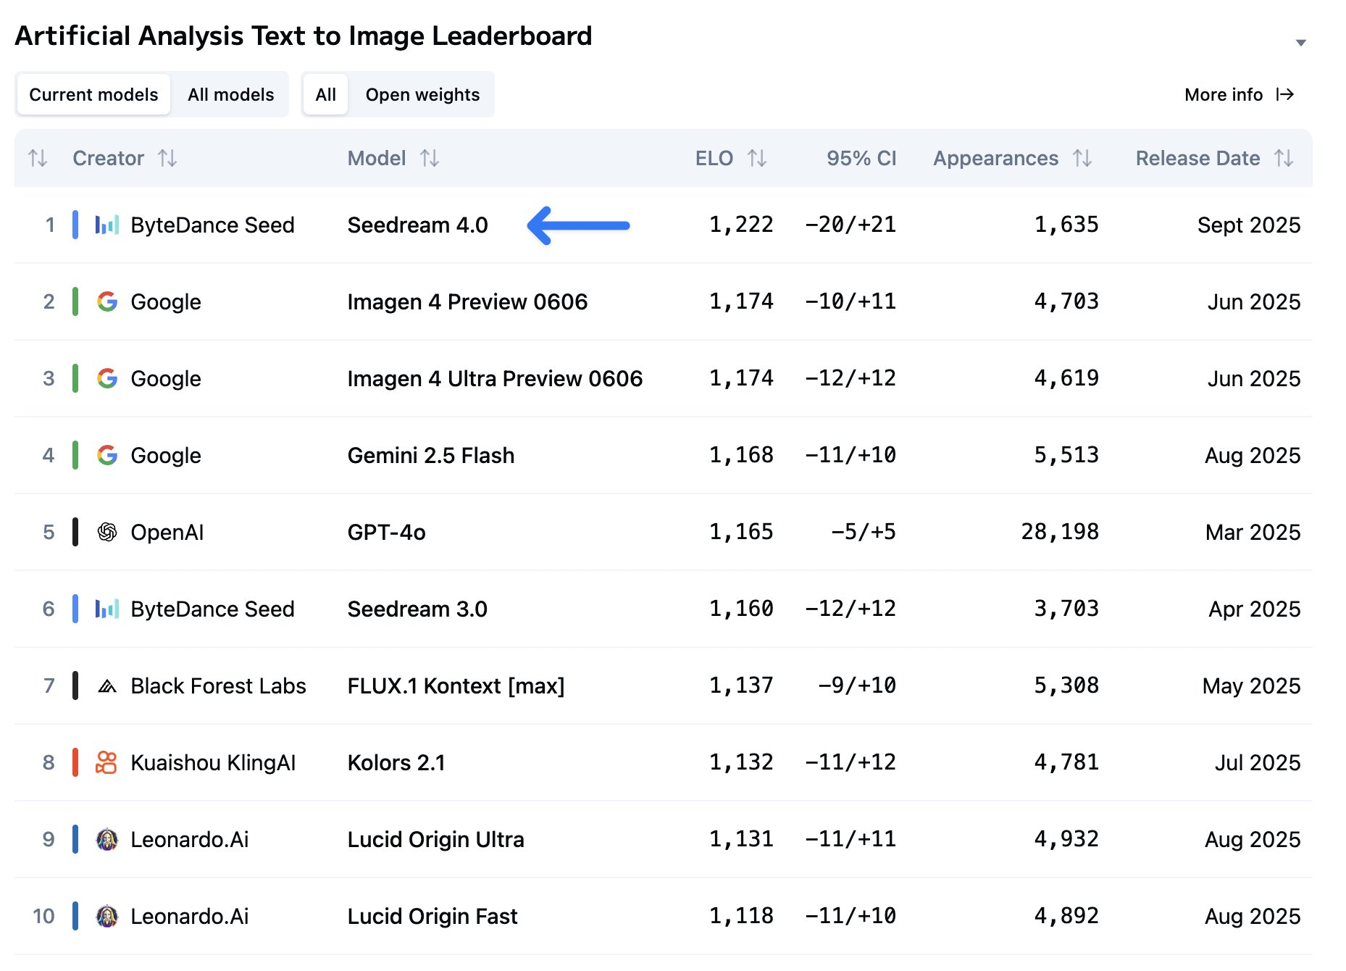1346x971 pixels.
Task: Sort table by Appearances column arrows
Action: pos(1082,158)
